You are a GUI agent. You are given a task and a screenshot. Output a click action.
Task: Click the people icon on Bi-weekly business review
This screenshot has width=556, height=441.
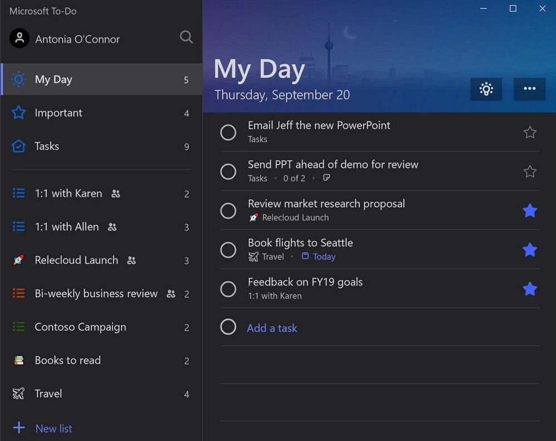pos(171,294)
